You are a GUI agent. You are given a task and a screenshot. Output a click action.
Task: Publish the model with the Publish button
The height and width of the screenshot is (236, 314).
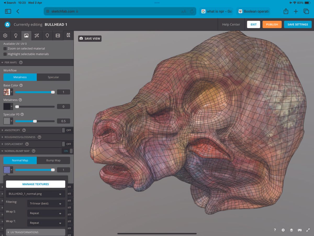click(272, 24)
